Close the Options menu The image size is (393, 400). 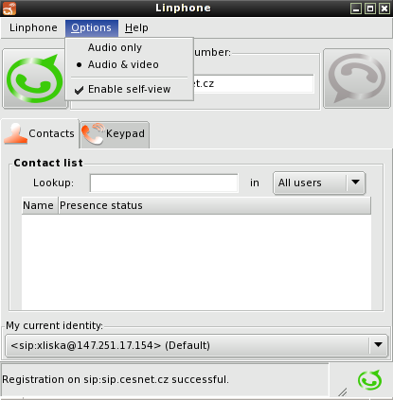click(92, 28)
